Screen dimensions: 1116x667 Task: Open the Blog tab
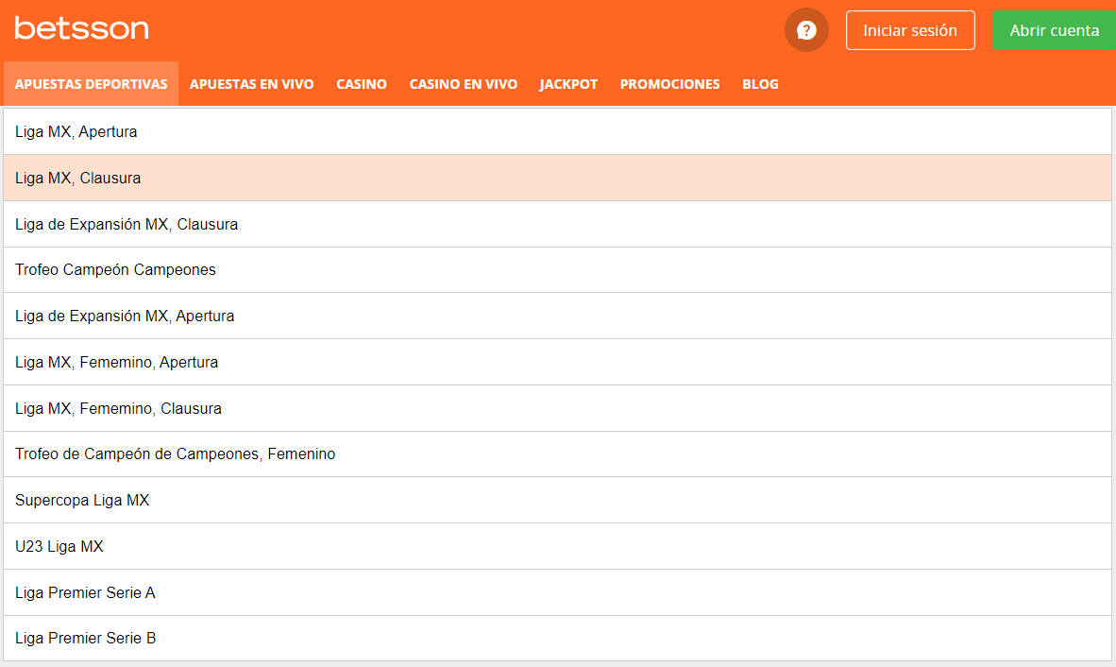tap(760, 84)
